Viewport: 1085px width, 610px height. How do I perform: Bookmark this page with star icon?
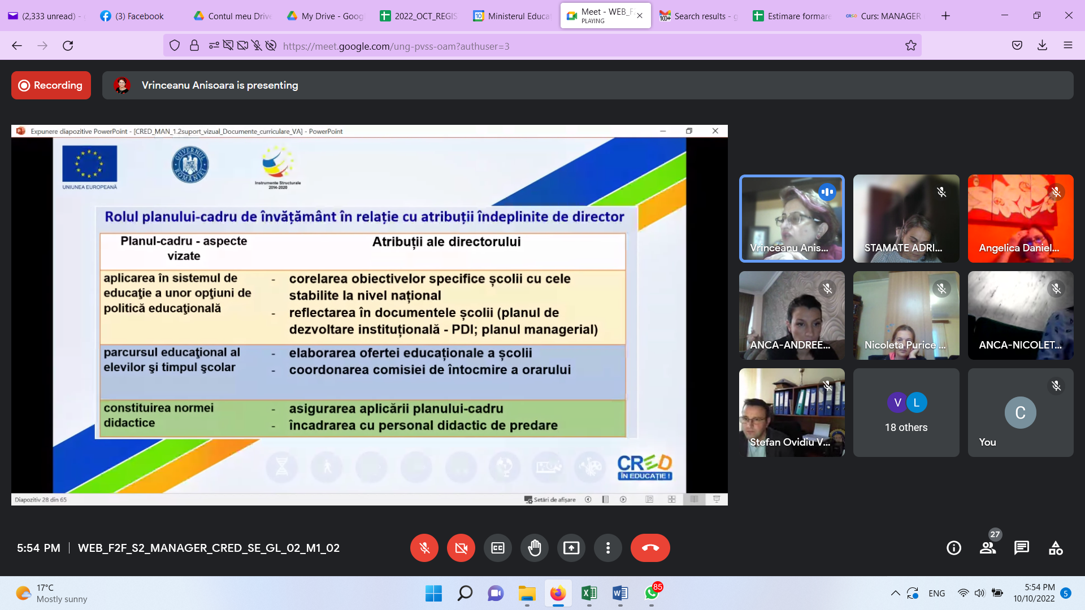911,46
